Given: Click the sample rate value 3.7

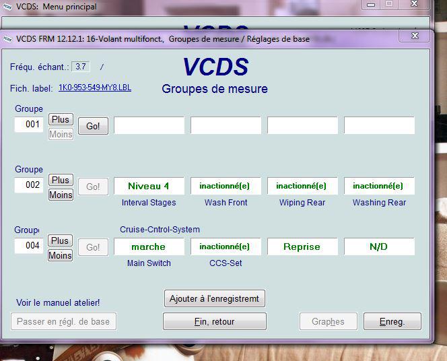Looking at the screenshot, I should click(x=81, y=67).
